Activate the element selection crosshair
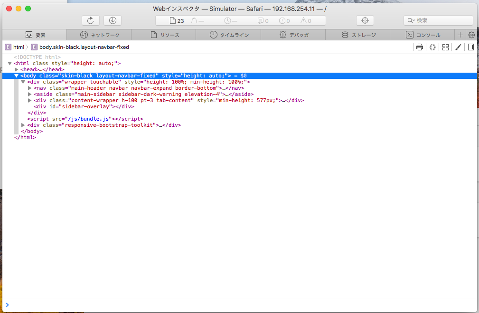Viewport: 479px width, 313px height. (365, 20)
